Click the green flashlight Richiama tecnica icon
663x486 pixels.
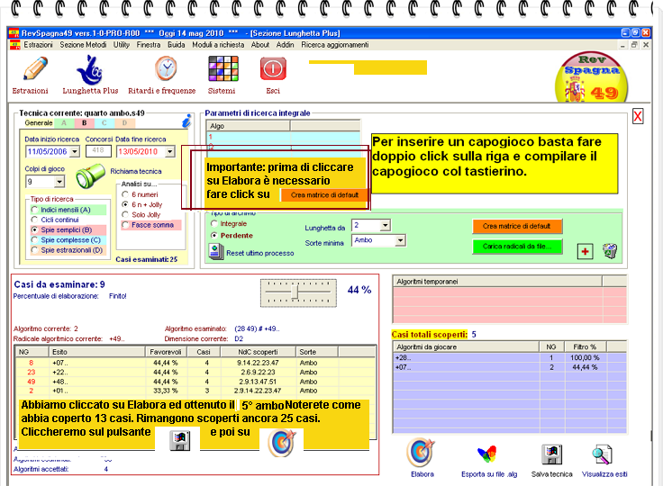coord(90,175)
